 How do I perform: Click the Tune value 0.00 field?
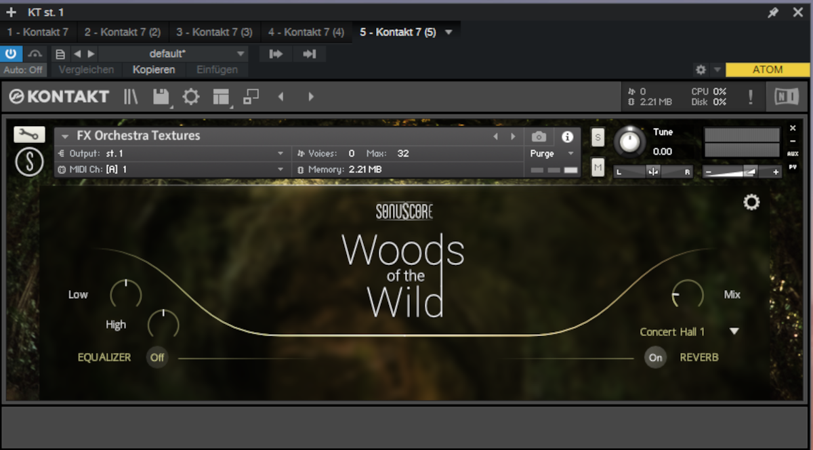coord(663,152)
